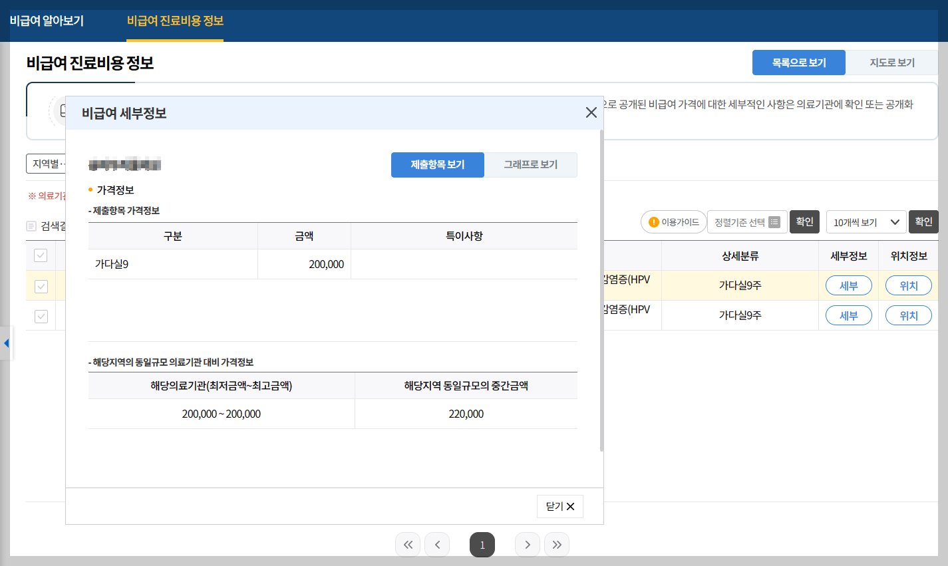Click 세부 button in the first row
The width and height of the screenshot is (948, 566).
point(849,285)
